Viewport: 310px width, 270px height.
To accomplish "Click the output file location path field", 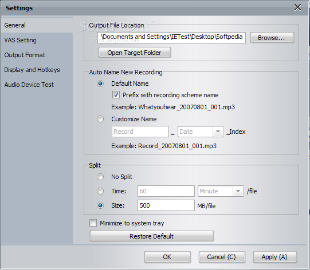I will pos(171,38).
